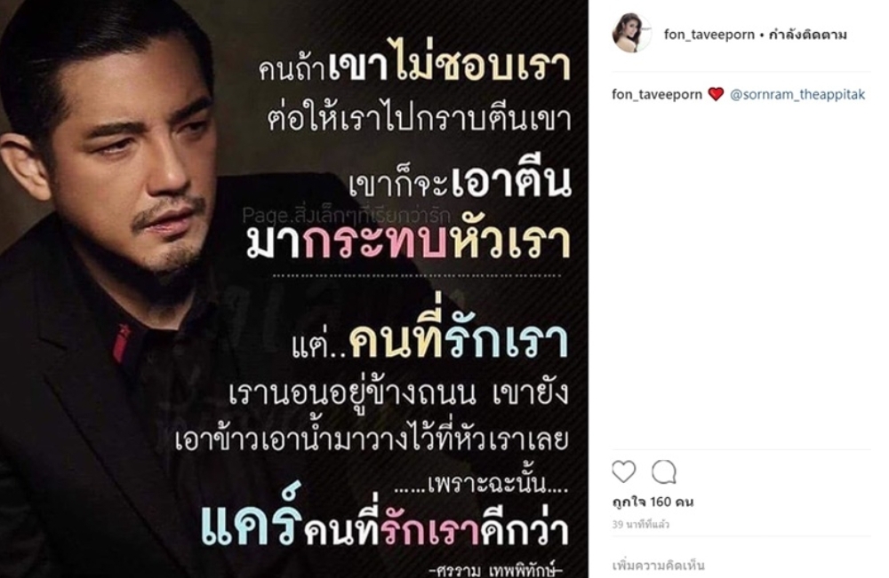
Task: Open the @sornram_theappitak mention link
Action: [x=797, y=94]
